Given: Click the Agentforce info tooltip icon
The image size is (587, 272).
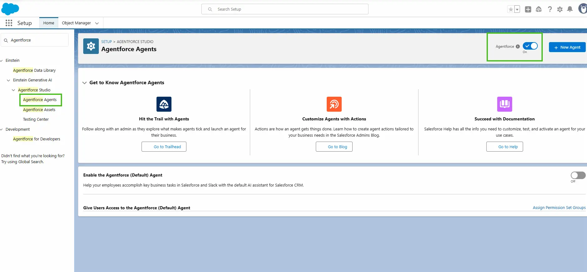Looking at the screenshot, I should click(518, 46).
